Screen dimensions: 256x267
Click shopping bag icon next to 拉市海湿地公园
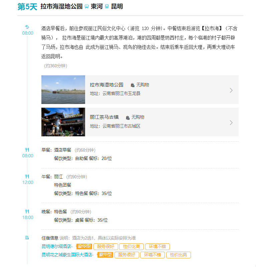tap(133, 85)
